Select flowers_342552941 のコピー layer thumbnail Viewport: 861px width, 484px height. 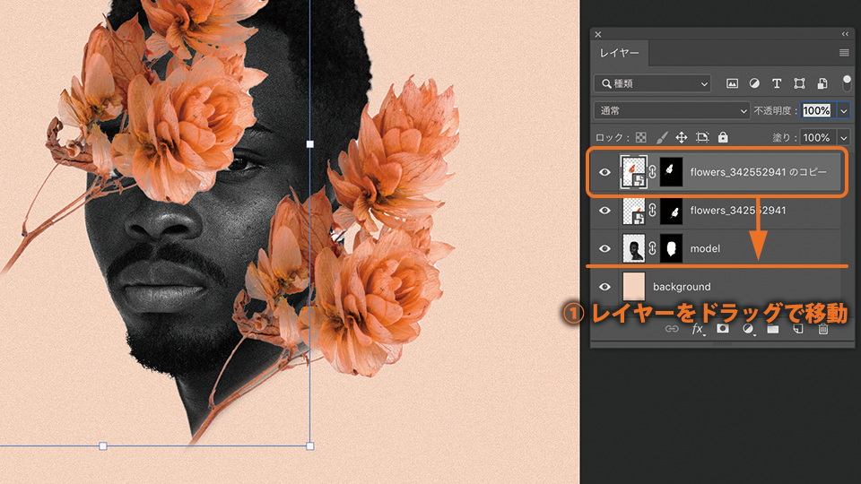pyautogui.click(x=634, y=172)
